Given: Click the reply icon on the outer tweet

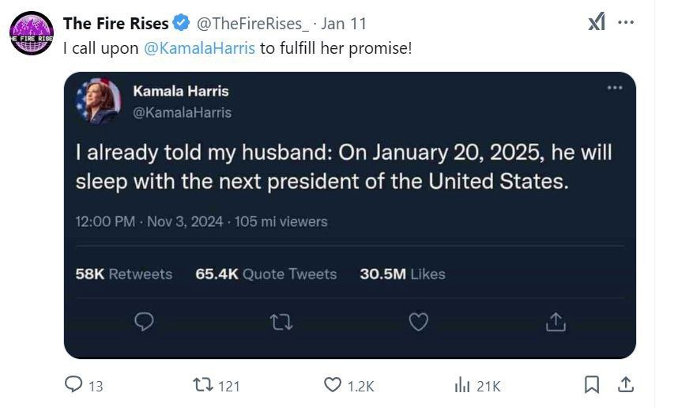Looking at the screenshot, I should pyautogui.click(x=73, y=385).
